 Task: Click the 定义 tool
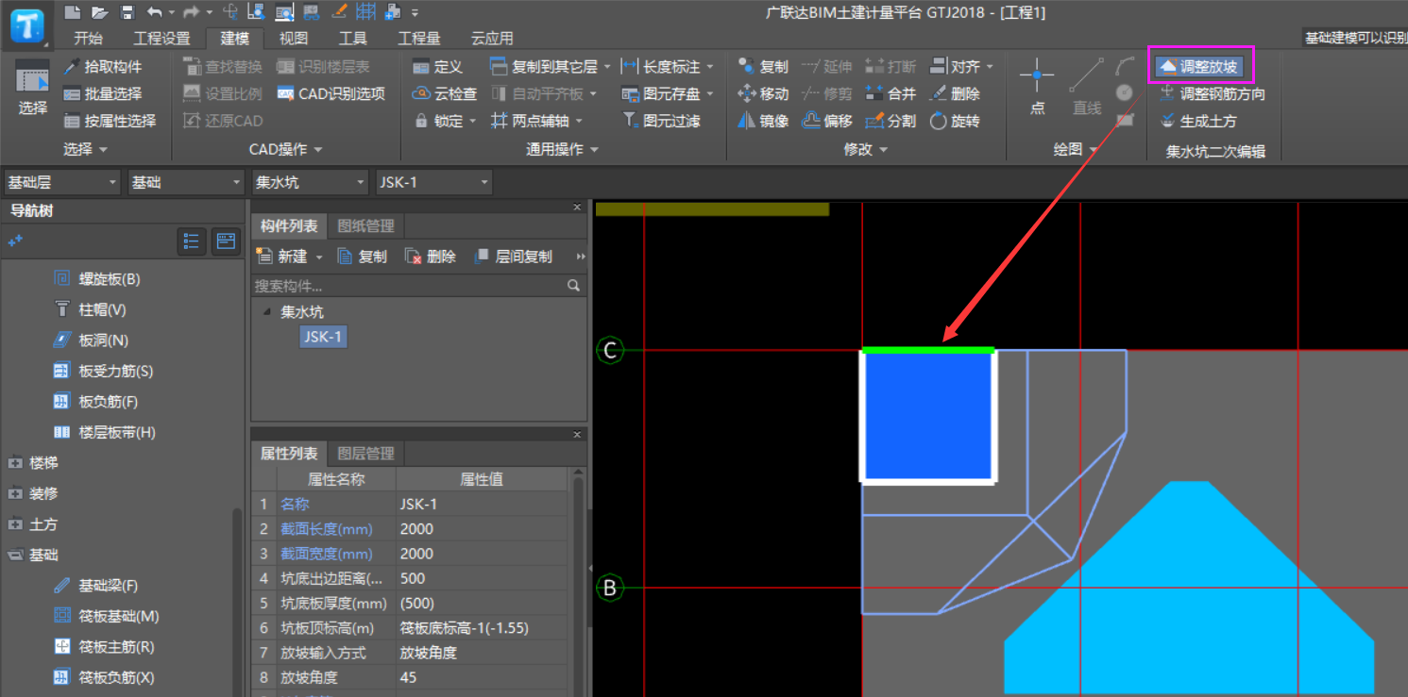pos(437,67)
